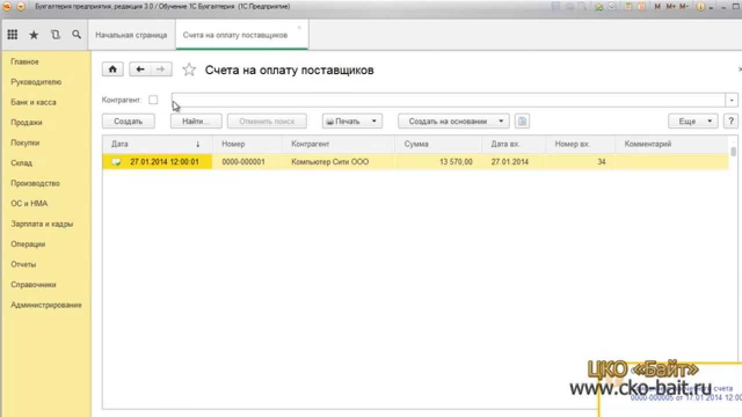The image size is (742, 417).
Task: Click the M memory button in title bar
Action: [x=657, y=6]
